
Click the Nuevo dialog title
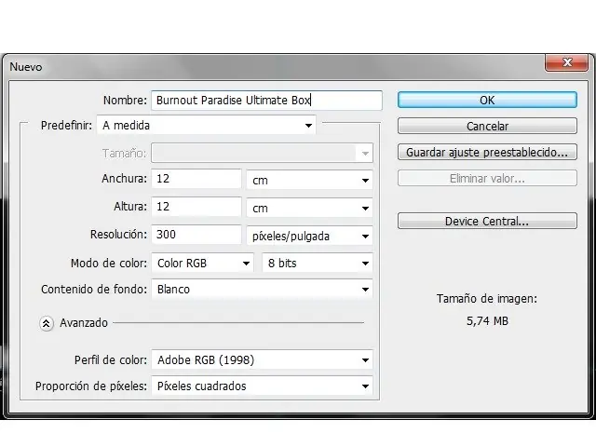(x=26, y=67)
